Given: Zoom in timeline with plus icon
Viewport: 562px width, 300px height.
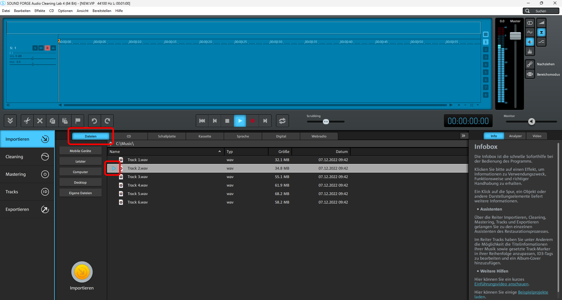Looking at the screenshot, I should click(x=459, y=105).
